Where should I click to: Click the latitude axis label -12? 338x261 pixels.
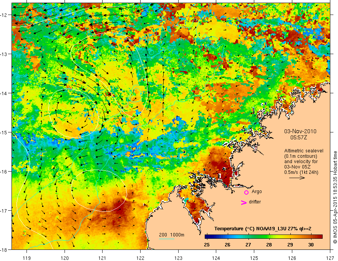(4, 15)
